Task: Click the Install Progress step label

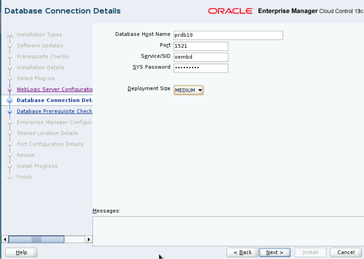Action: 37,166
